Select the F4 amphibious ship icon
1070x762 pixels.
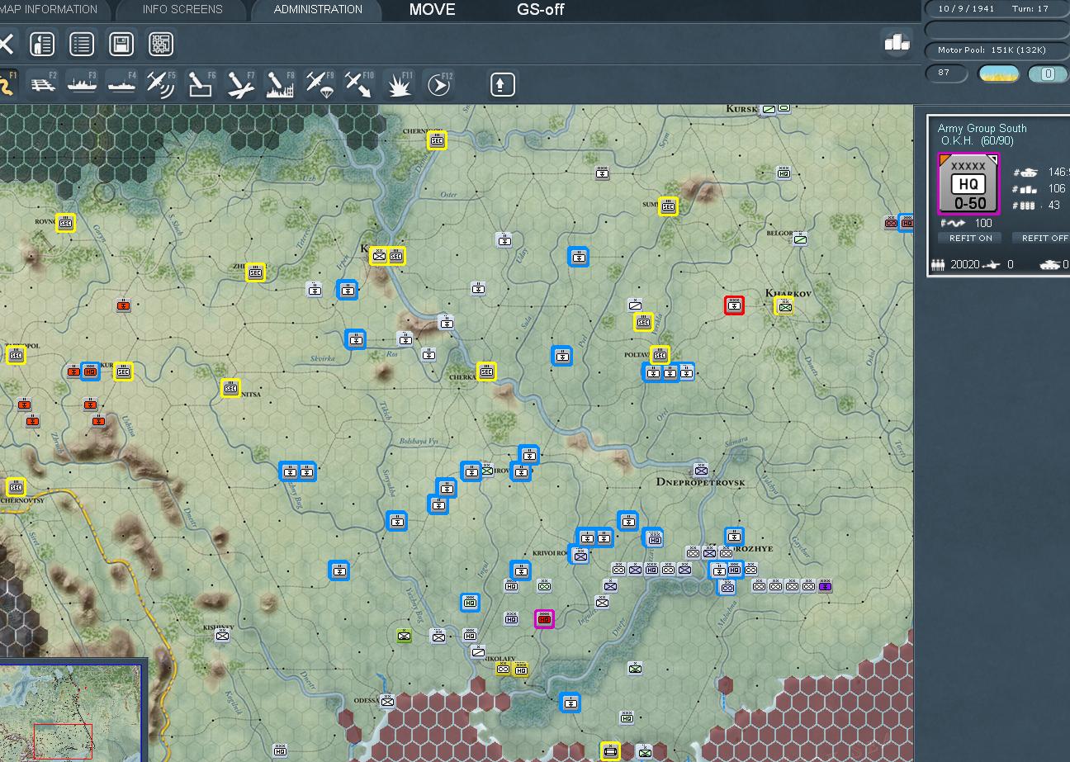coord(122,84)
